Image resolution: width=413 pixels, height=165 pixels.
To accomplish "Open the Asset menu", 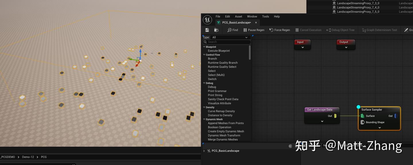I will click(238, 17).
